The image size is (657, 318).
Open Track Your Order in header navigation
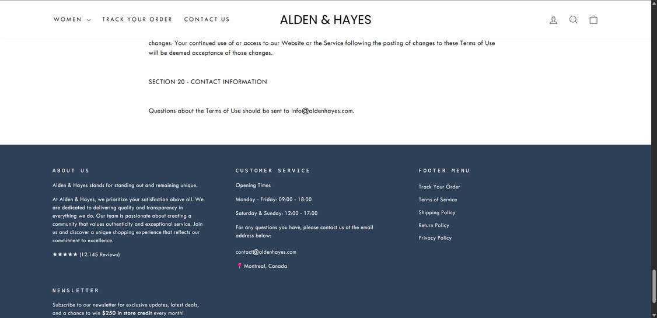click(x=137, y=20)
